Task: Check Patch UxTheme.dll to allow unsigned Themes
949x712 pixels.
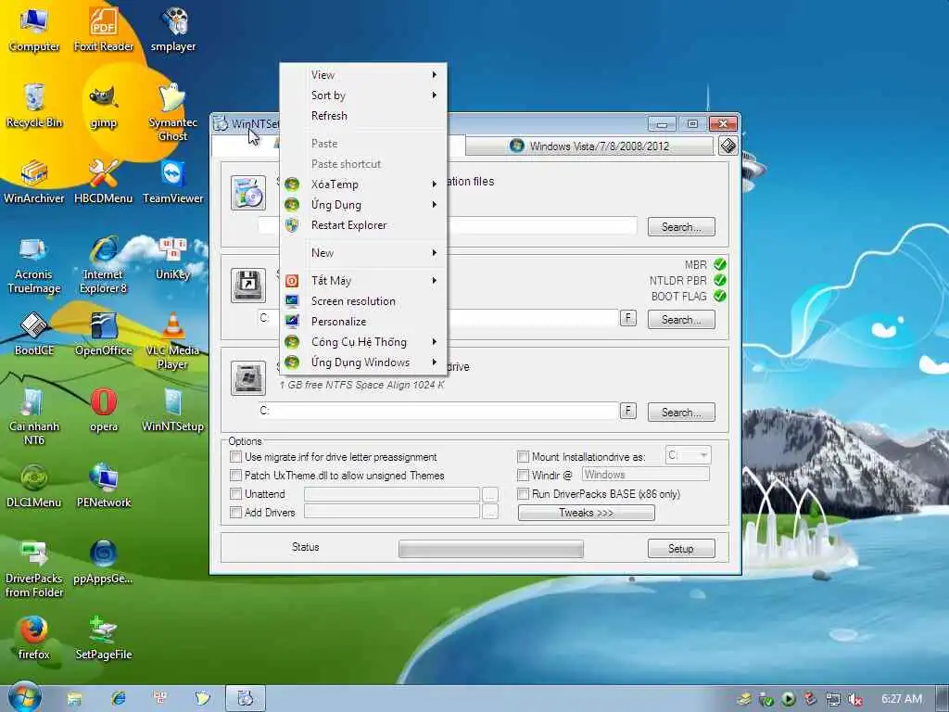Action: (x=236, y=476)
